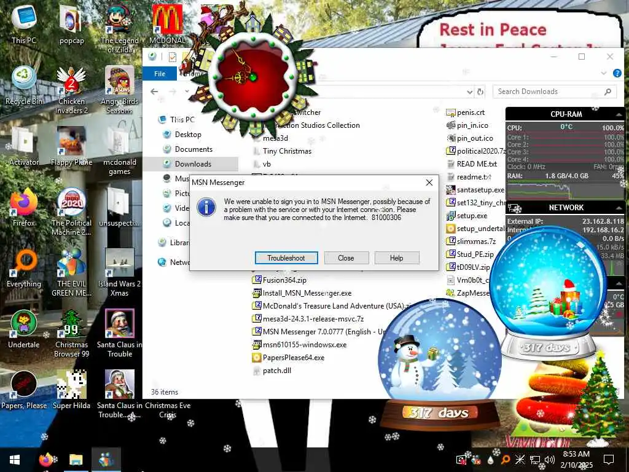Collapse NETWORK gadget panel arrow

click(x=619, y=208)
